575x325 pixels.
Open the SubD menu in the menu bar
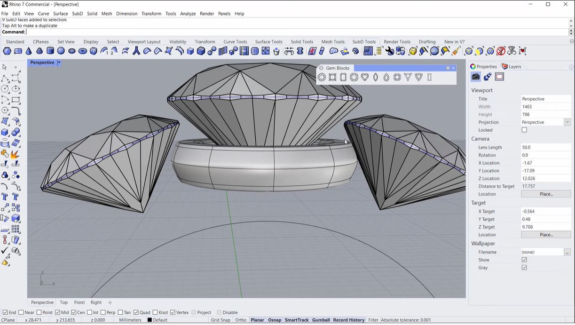point(77,14)
